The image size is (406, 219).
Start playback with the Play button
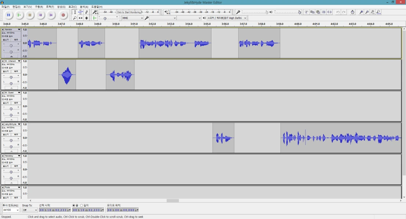click(19, 15)
